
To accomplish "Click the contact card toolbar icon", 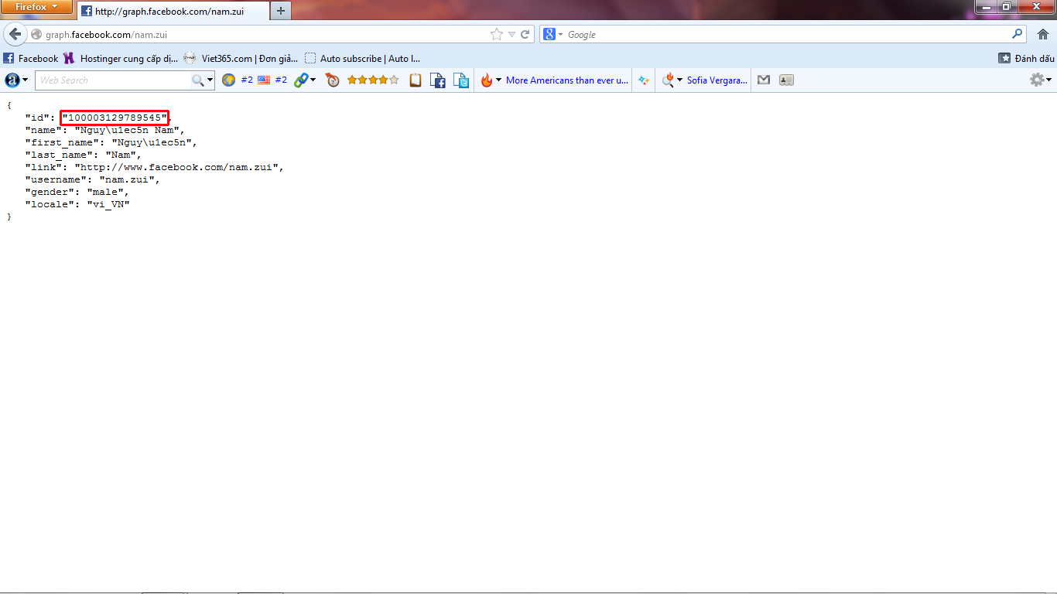I will 787,80.
